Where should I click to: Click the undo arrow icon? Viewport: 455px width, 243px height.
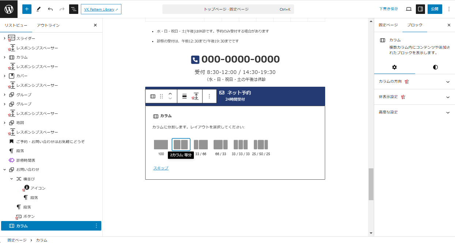50,9
